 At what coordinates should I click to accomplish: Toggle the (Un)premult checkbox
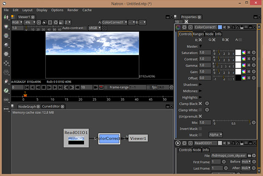(x=200, y=116)
